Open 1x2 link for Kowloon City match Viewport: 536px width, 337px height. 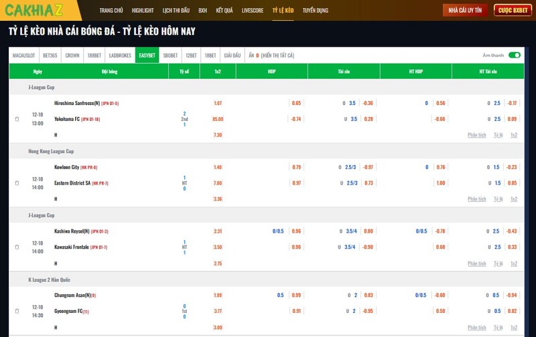tap(514, 199)
